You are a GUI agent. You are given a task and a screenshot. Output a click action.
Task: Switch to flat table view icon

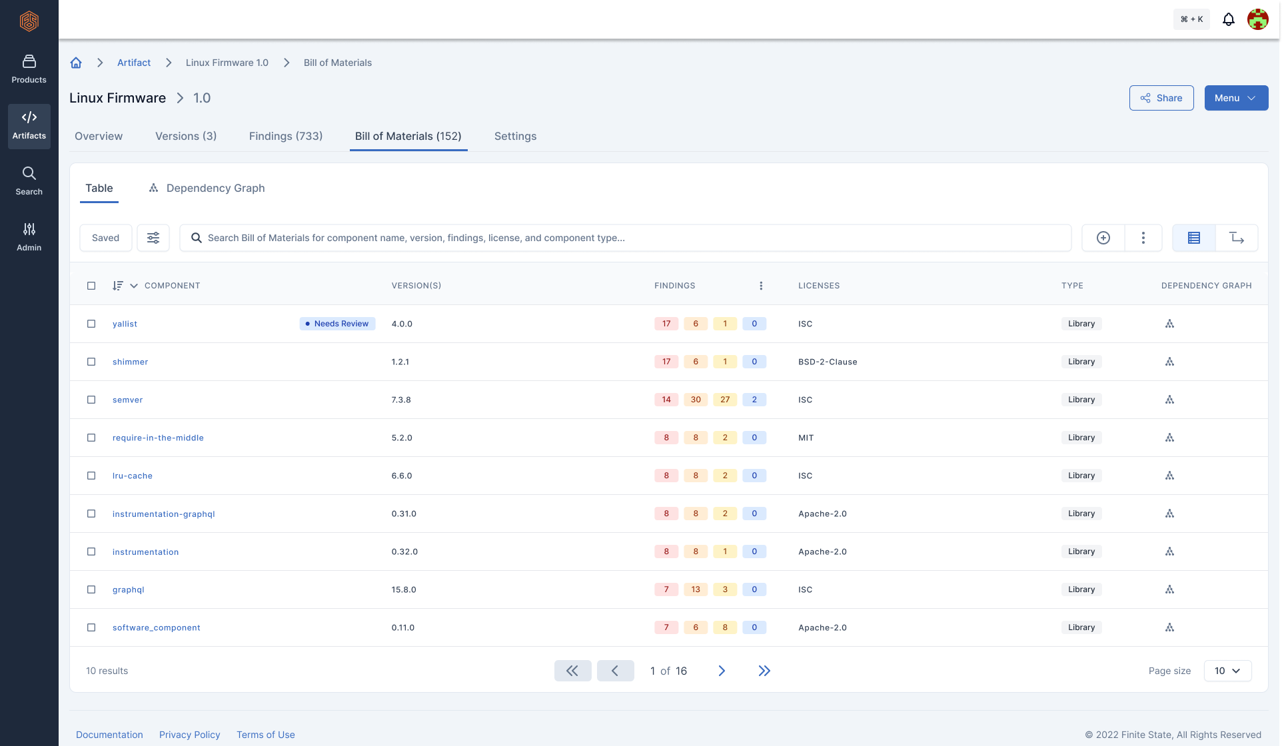pyautogui.click(x=1193, y=238)
